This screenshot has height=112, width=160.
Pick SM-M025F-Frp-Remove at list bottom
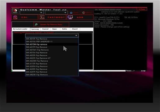(x=52, y=75)
